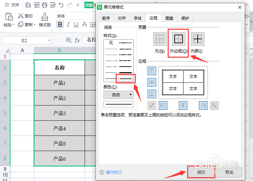Toggle the diagonal up border button
Screen dimensions: 253x181
click(152, 106)
